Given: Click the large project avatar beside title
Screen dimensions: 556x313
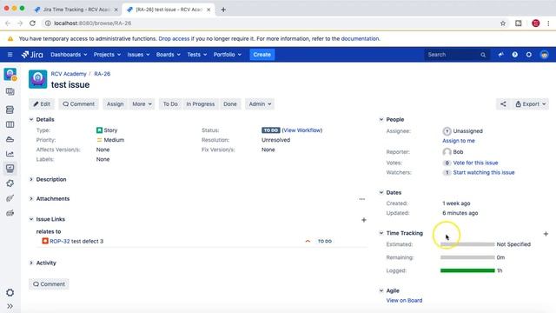Looking at the screenshot, I should pos(37,79).
